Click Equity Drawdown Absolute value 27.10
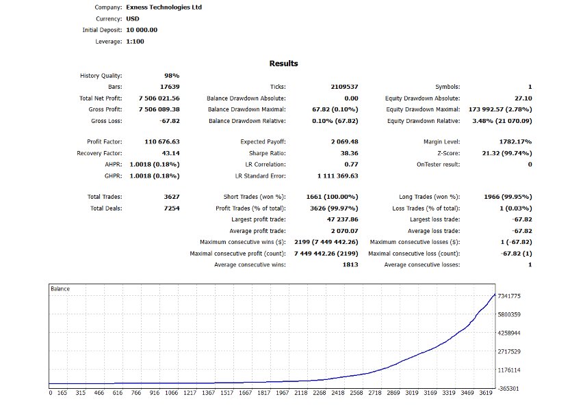Image resolution: width=583 pixels, height=410 pixels. pyautogui.click(x=523, y=98)
